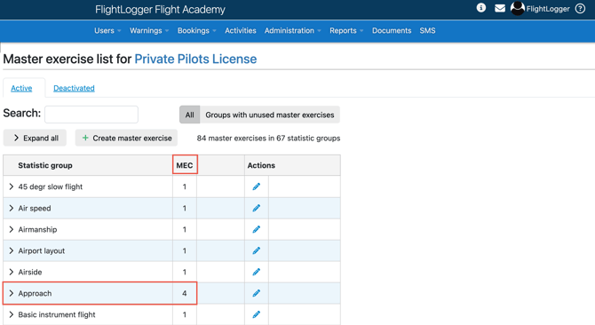Select the All filter toggle

point(190,115)
